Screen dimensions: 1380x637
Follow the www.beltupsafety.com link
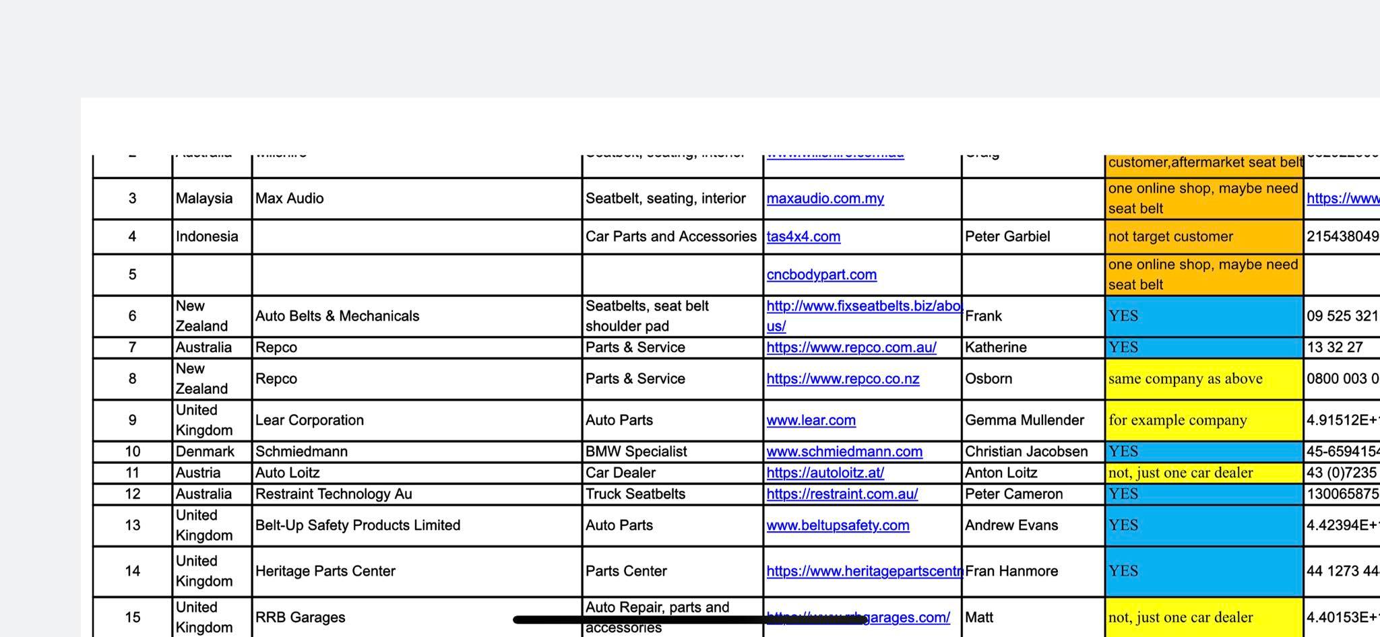[x=838, y=525]
